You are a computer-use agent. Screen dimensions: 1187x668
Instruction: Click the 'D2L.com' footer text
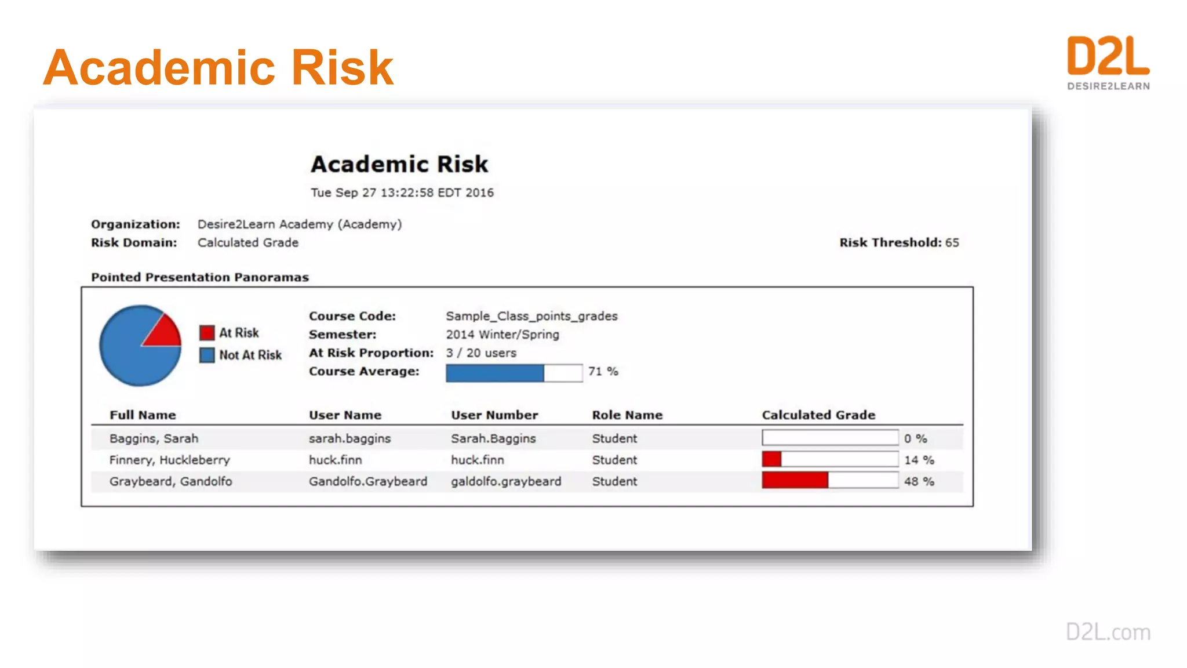[1108, 632]
